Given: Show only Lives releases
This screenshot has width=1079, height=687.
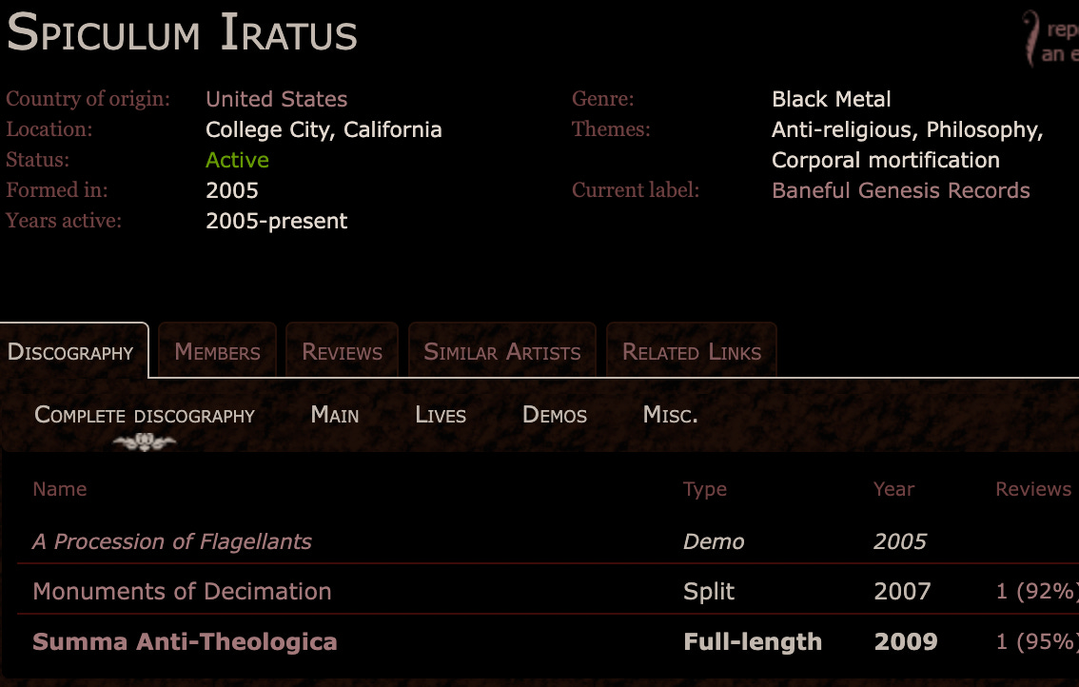Looking at the screenshot, I should coord(441,415).
